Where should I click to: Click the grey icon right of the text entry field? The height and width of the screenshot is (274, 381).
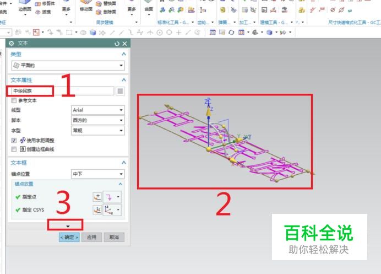[x=120, y=91]
